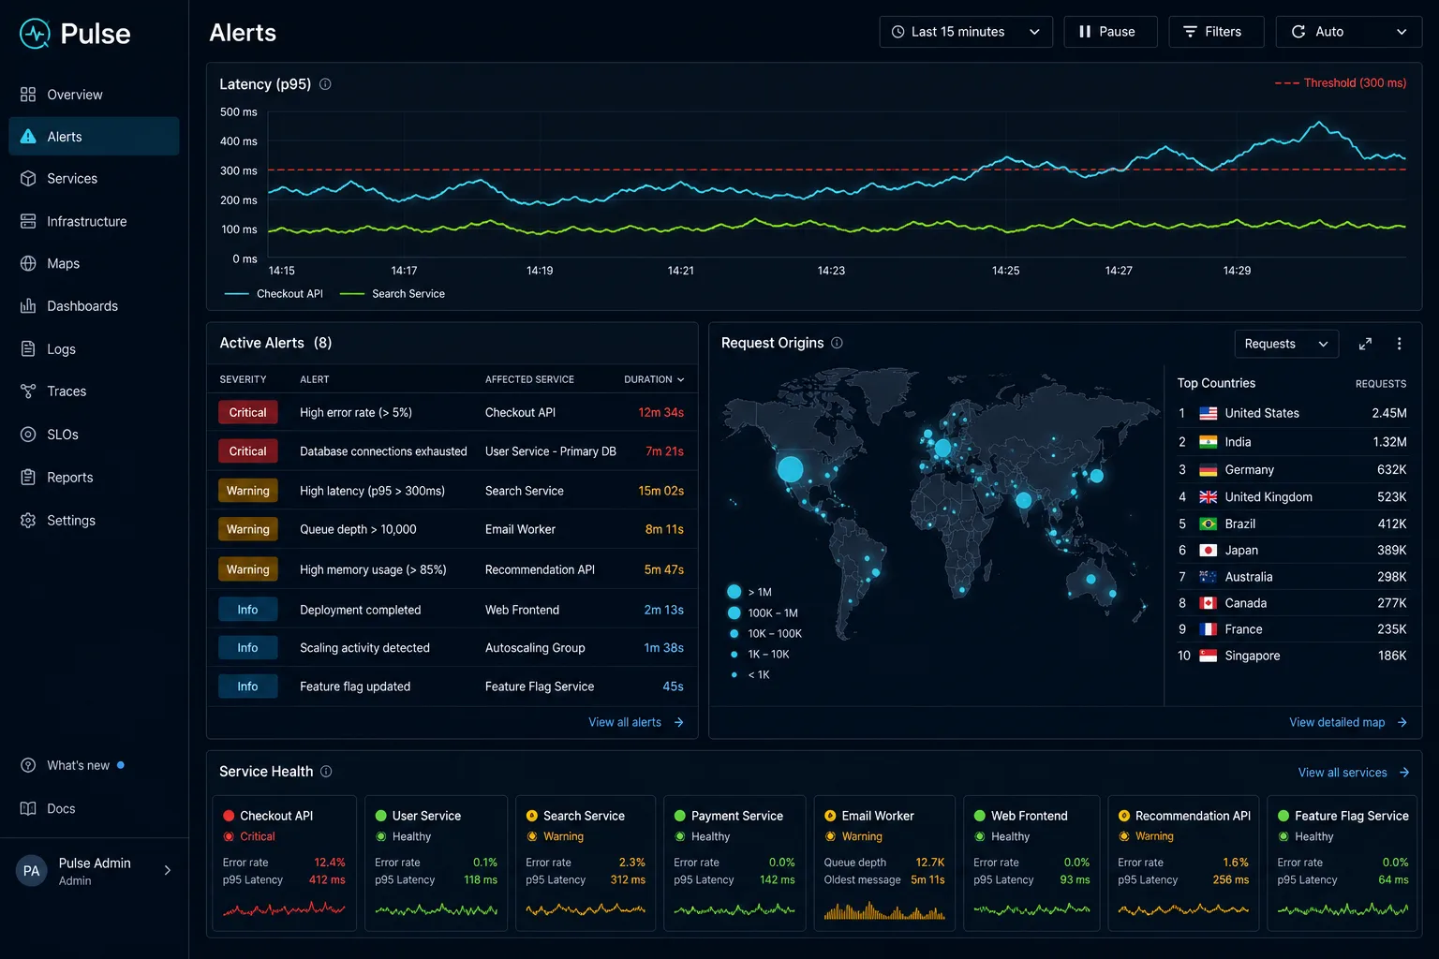The image size is (1439, 959).
Task: Click the 10K – 100K map legend bubble
Action: pyautogui.click(x=734, y=634)
